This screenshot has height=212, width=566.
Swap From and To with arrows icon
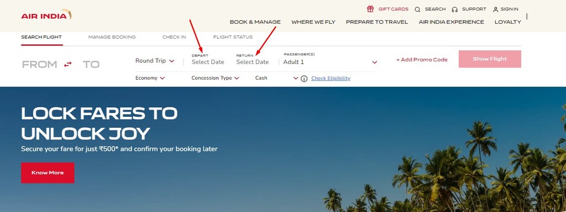[x=68, y=64]
